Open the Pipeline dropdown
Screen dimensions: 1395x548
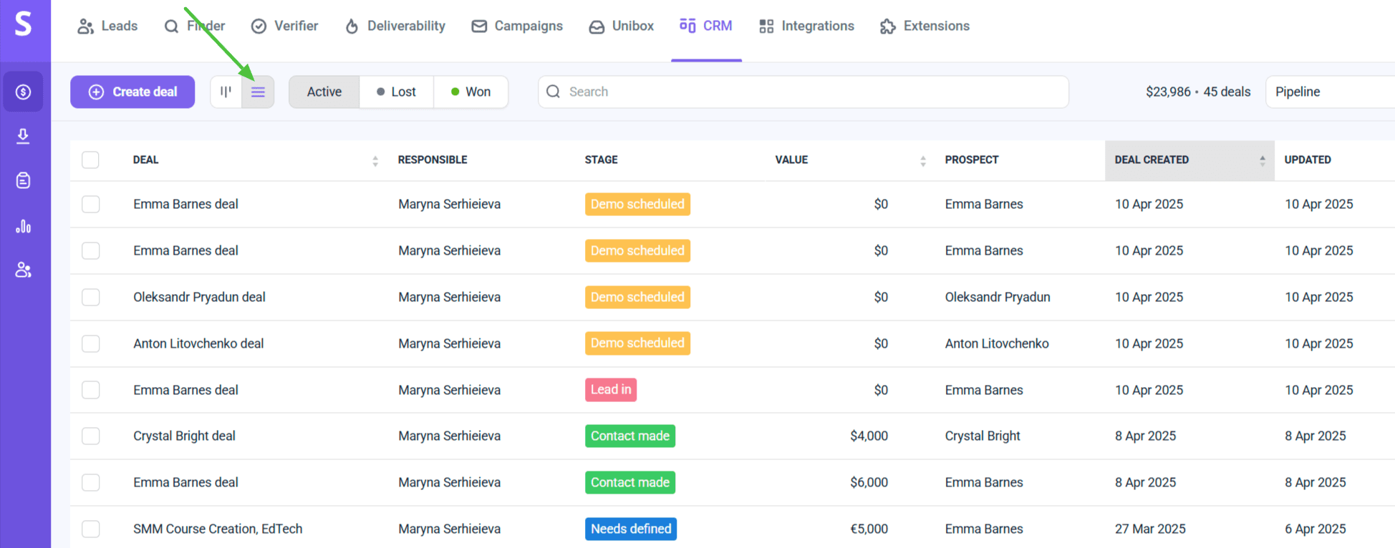coord(1328,92)
